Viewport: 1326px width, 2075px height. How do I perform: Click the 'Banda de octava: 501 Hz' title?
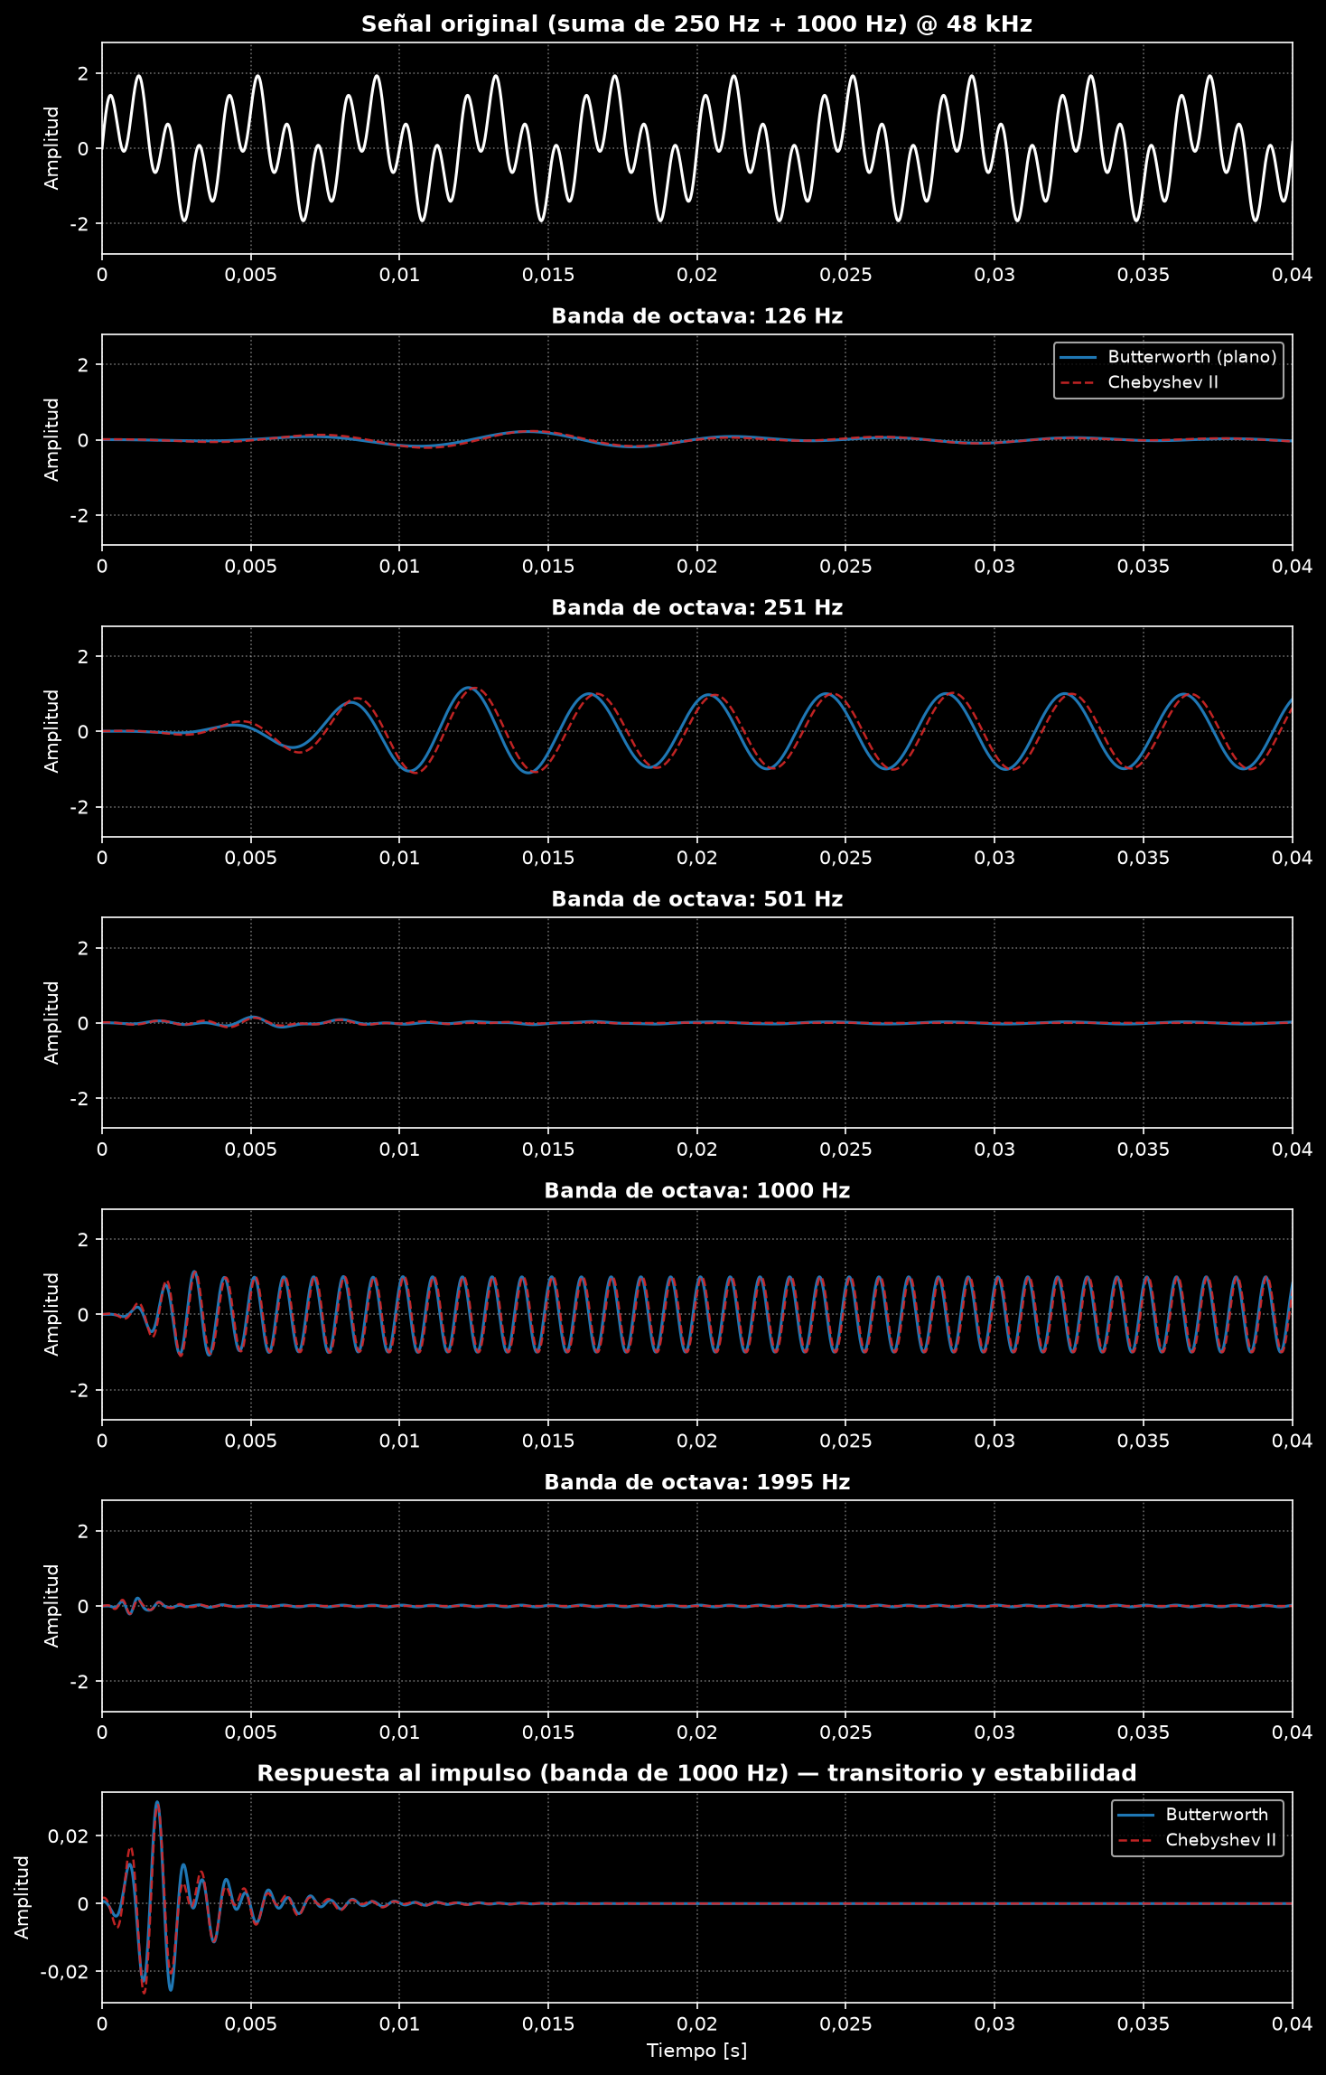(x=696, y=899)
